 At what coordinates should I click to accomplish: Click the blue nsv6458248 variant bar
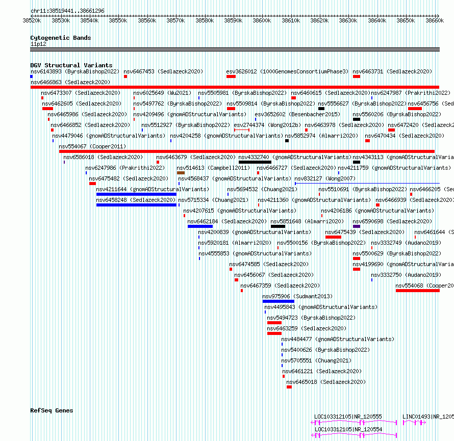136,205
